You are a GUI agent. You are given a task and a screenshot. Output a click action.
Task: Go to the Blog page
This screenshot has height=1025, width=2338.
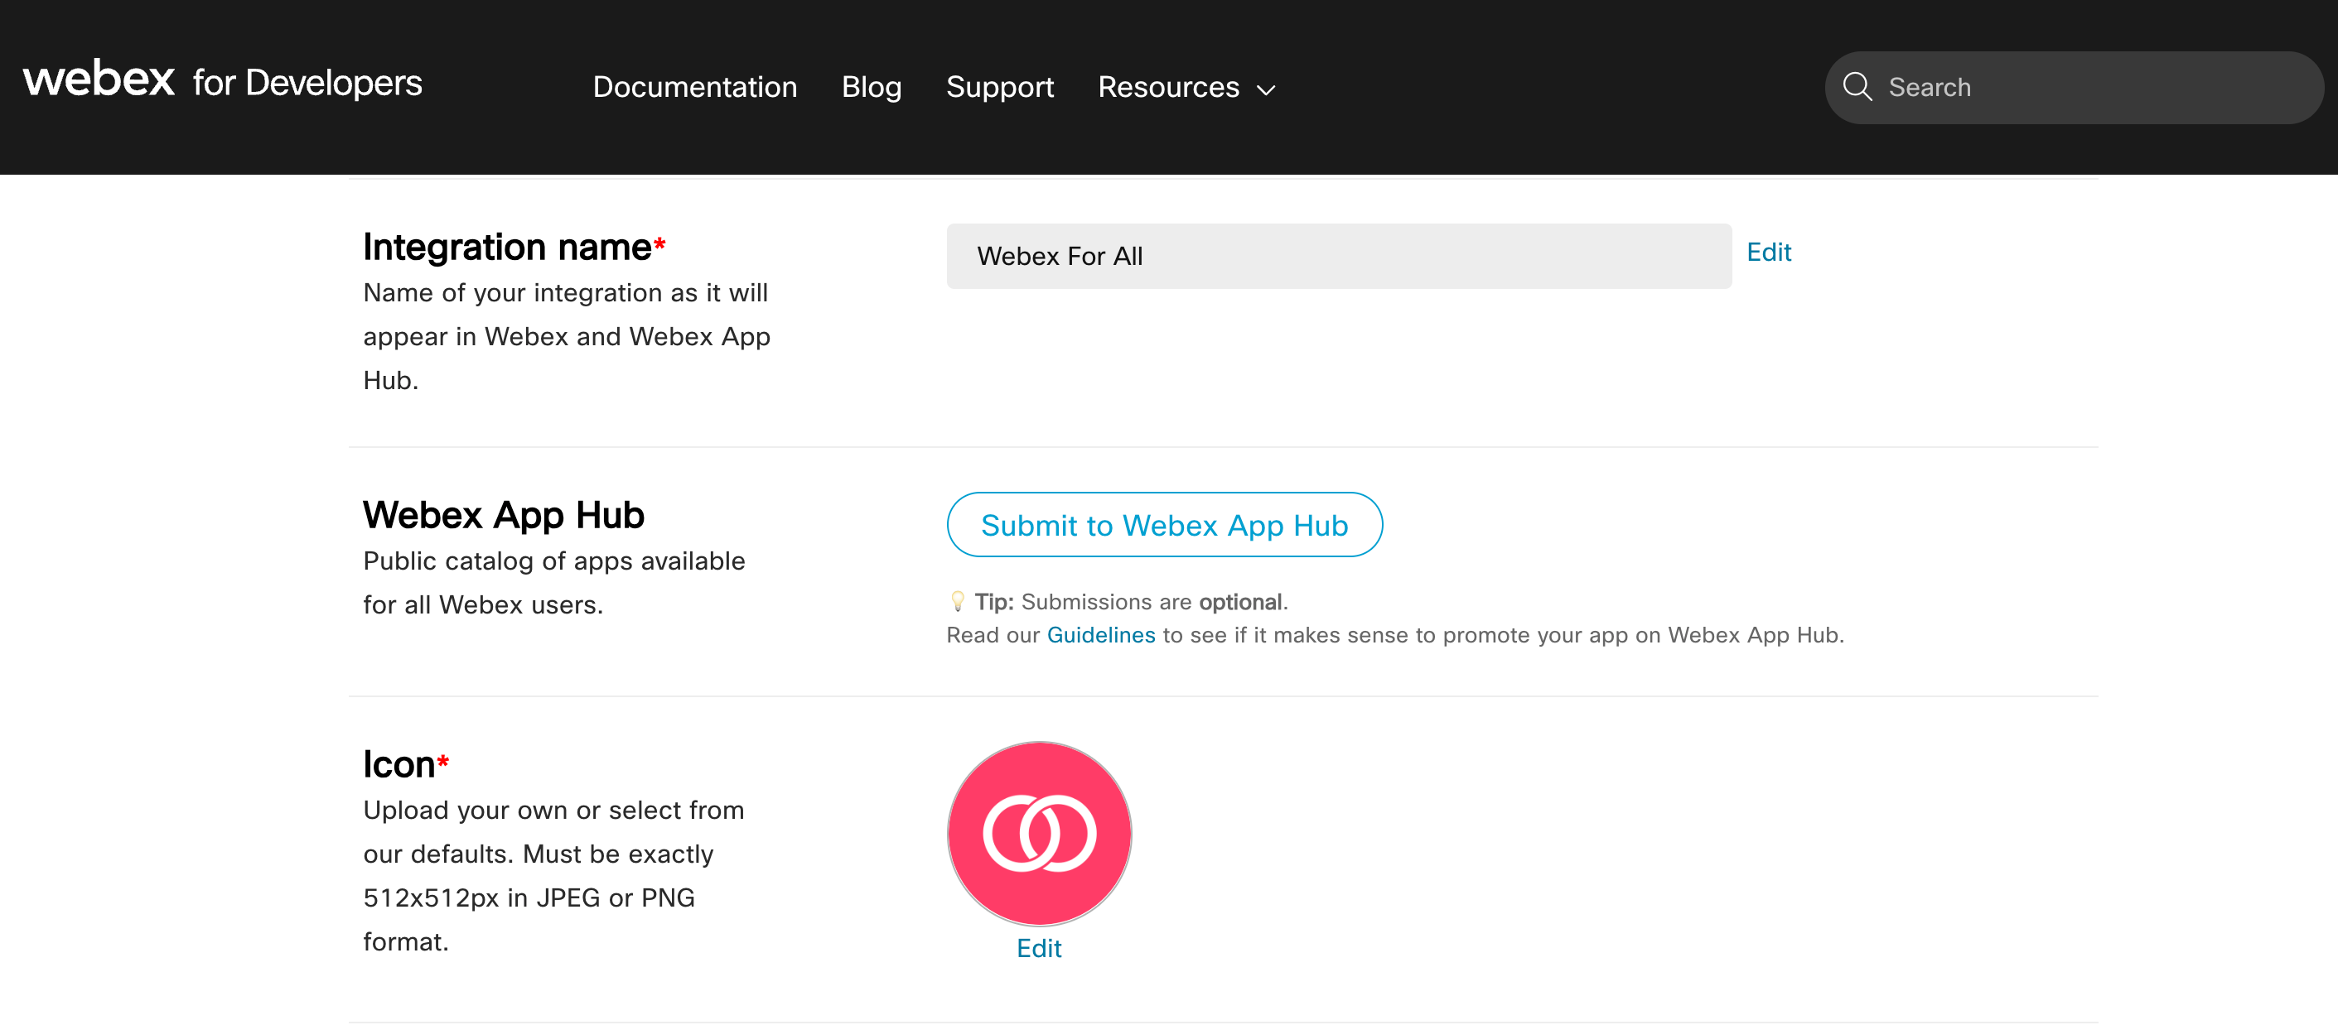(x=872, y=87)
